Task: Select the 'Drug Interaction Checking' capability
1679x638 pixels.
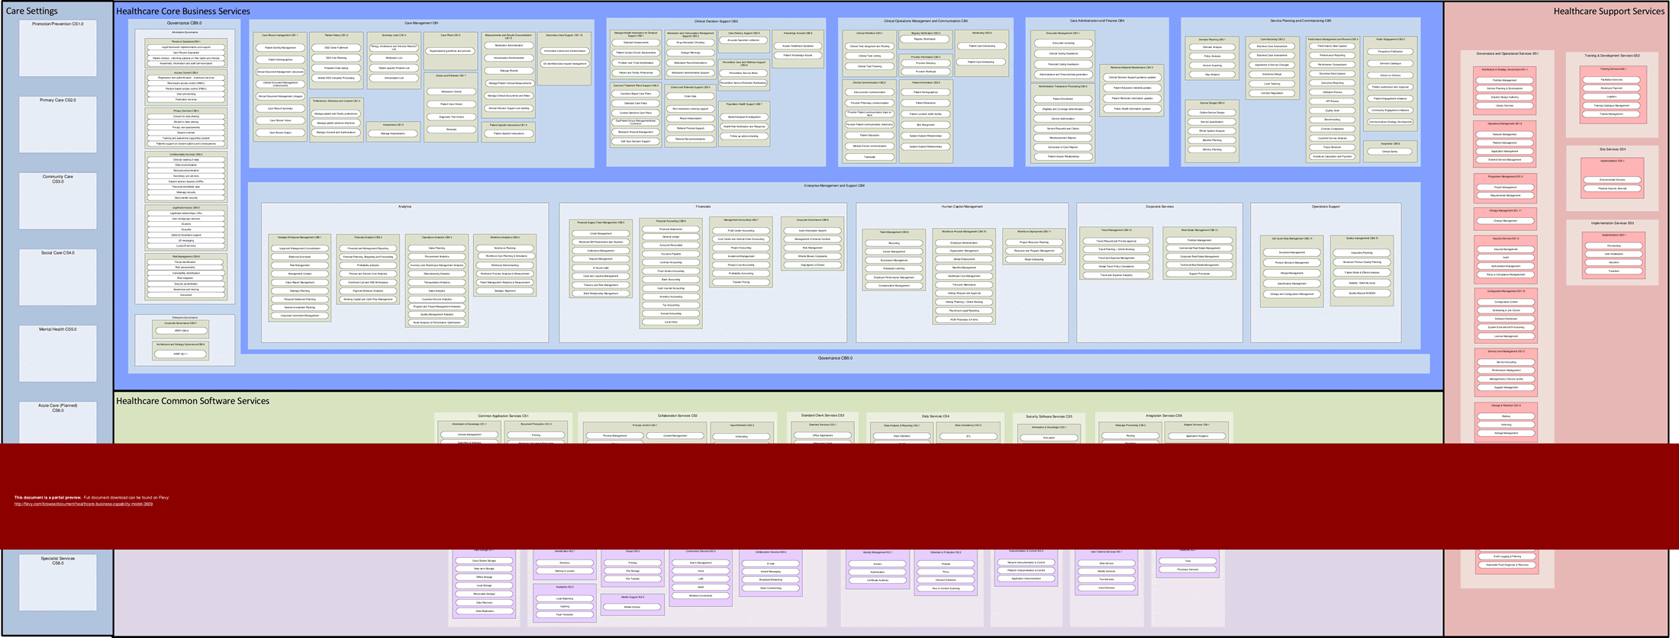Action: [x=690, y=43]
